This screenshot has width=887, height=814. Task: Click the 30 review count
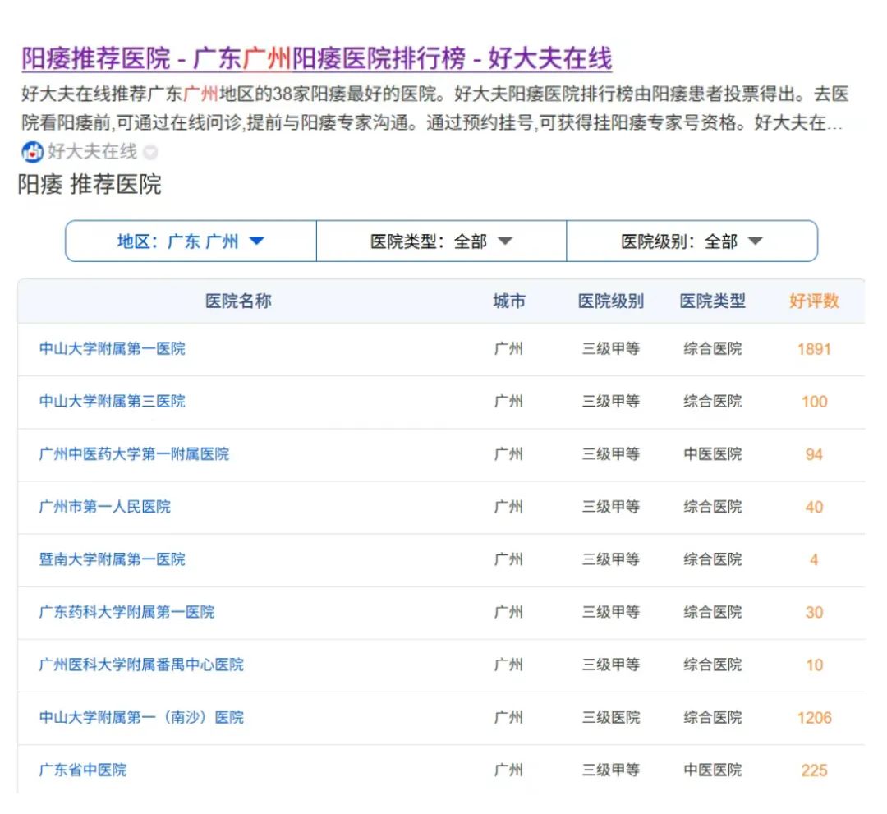[814, 612]
